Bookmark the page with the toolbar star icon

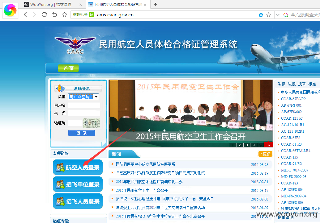[x=65, y=14]
